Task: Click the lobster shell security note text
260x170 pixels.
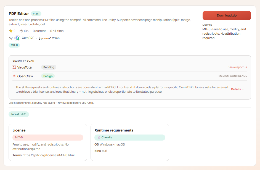Action: (x=51, y=103)
